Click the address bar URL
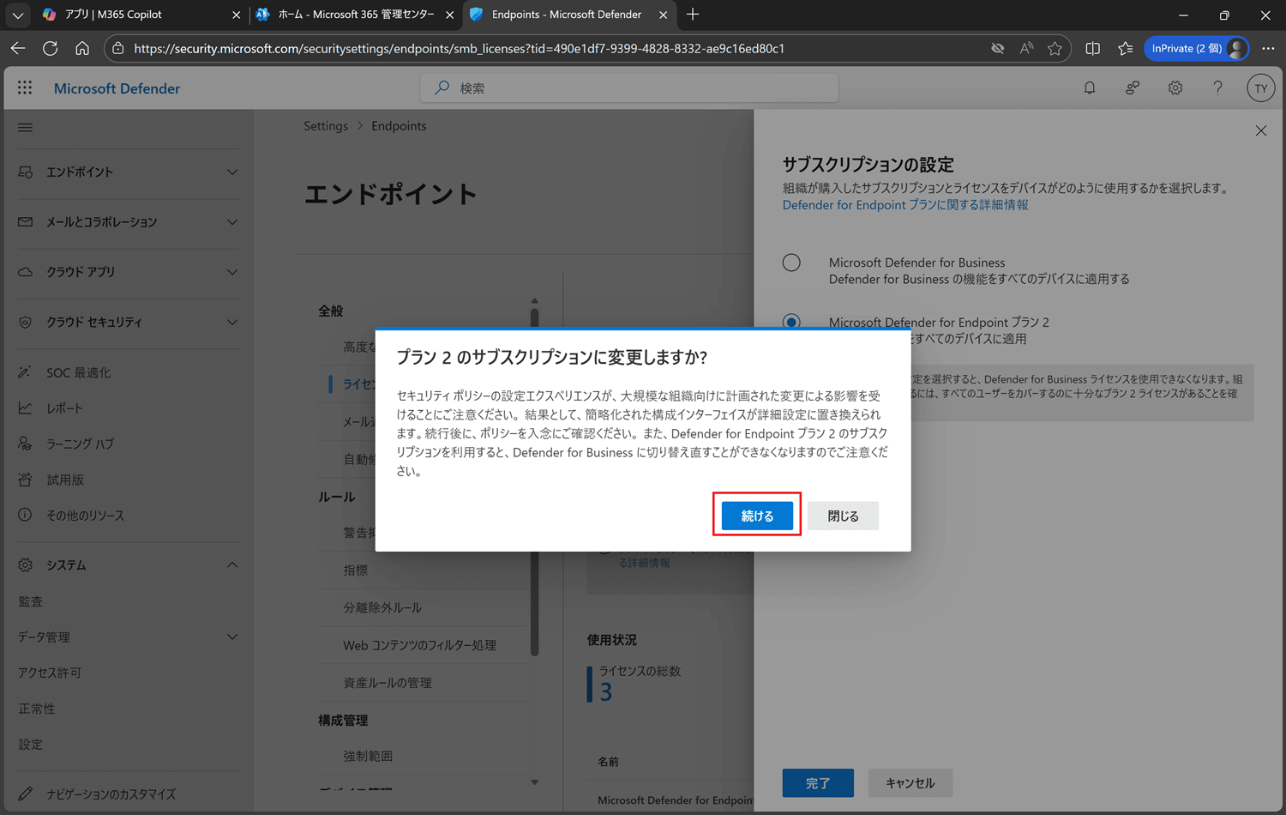The width and height of the screenshot is (1286, 815). (x=459, y=49)
